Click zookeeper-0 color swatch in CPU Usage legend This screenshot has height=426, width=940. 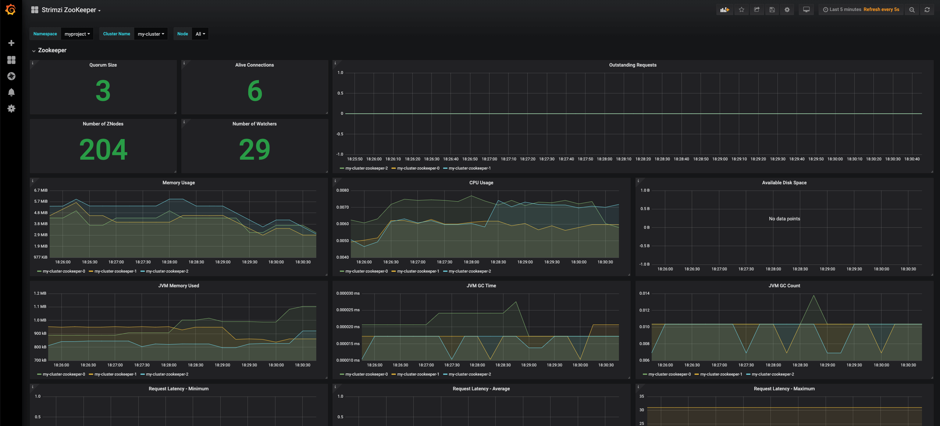342,271
